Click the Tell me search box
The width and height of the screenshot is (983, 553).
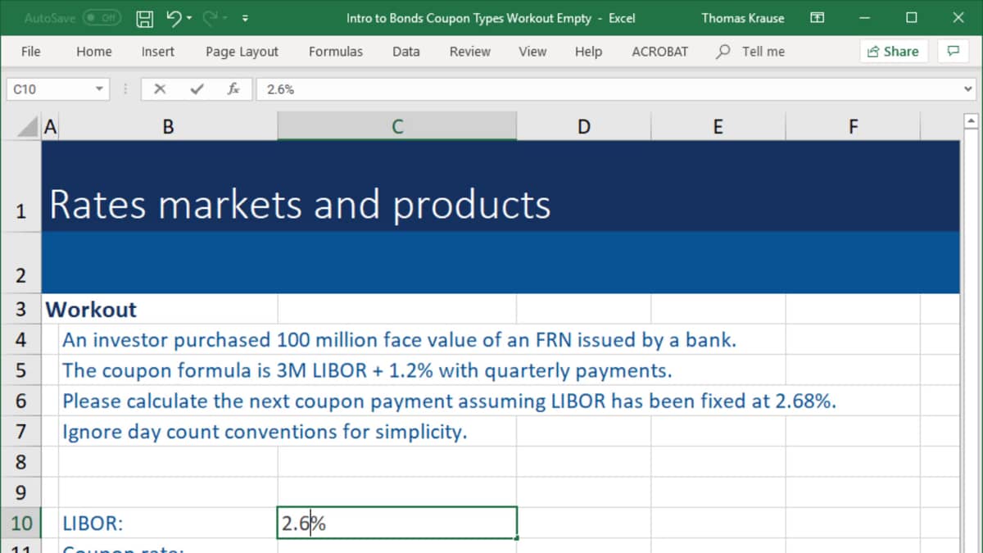762,51
